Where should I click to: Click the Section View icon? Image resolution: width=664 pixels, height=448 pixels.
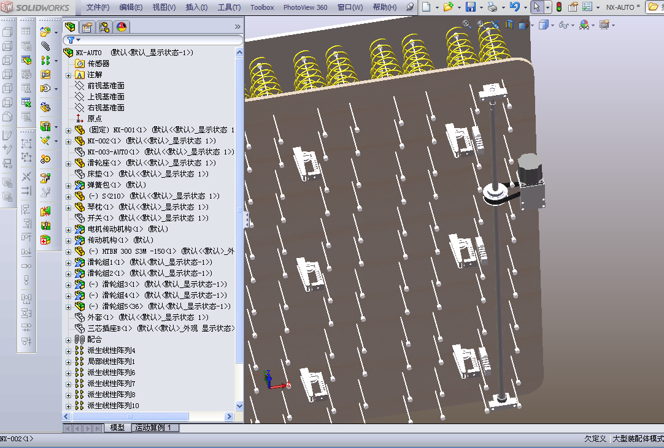click(x=509, y=25)
